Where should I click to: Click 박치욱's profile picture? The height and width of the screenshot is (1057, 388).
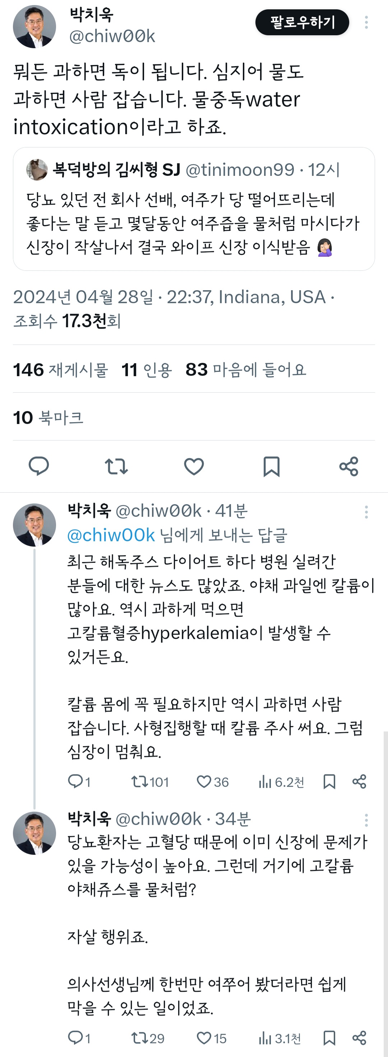point(35,26)
